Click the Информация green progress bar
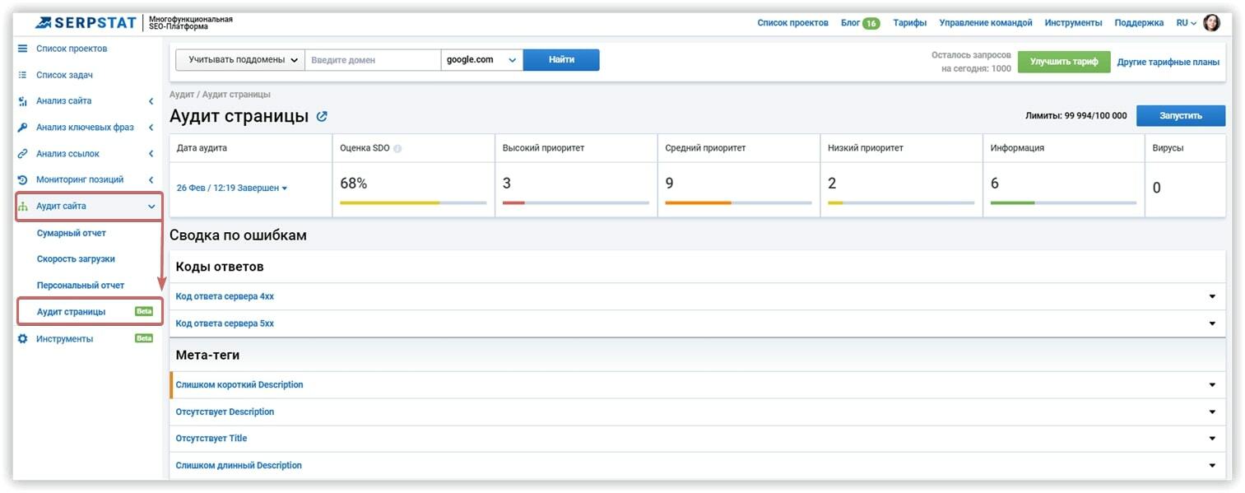The width and height of the screenshot is (1245, 493). 1063,202
